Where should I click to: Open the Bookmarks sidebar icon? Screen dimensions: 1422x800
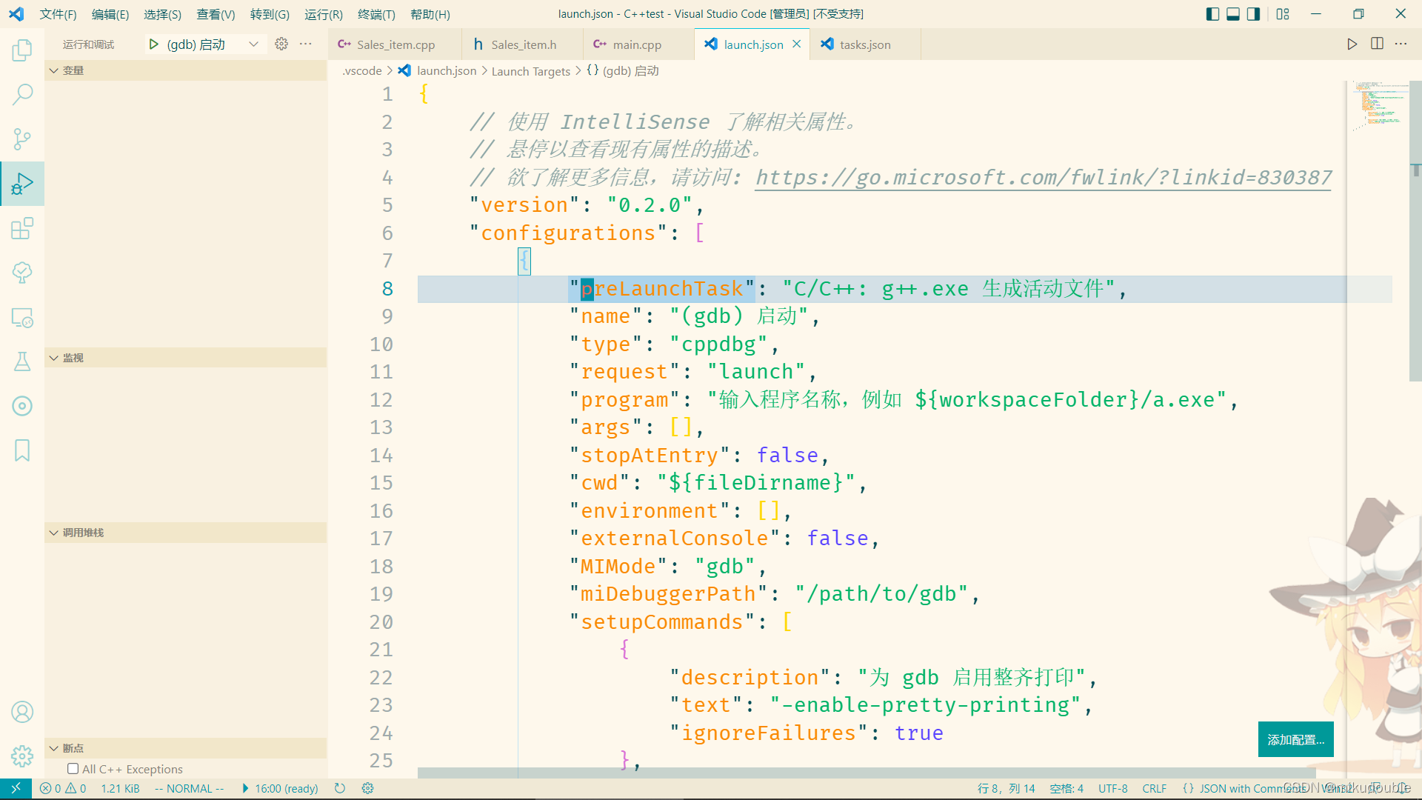pos(22,450)
